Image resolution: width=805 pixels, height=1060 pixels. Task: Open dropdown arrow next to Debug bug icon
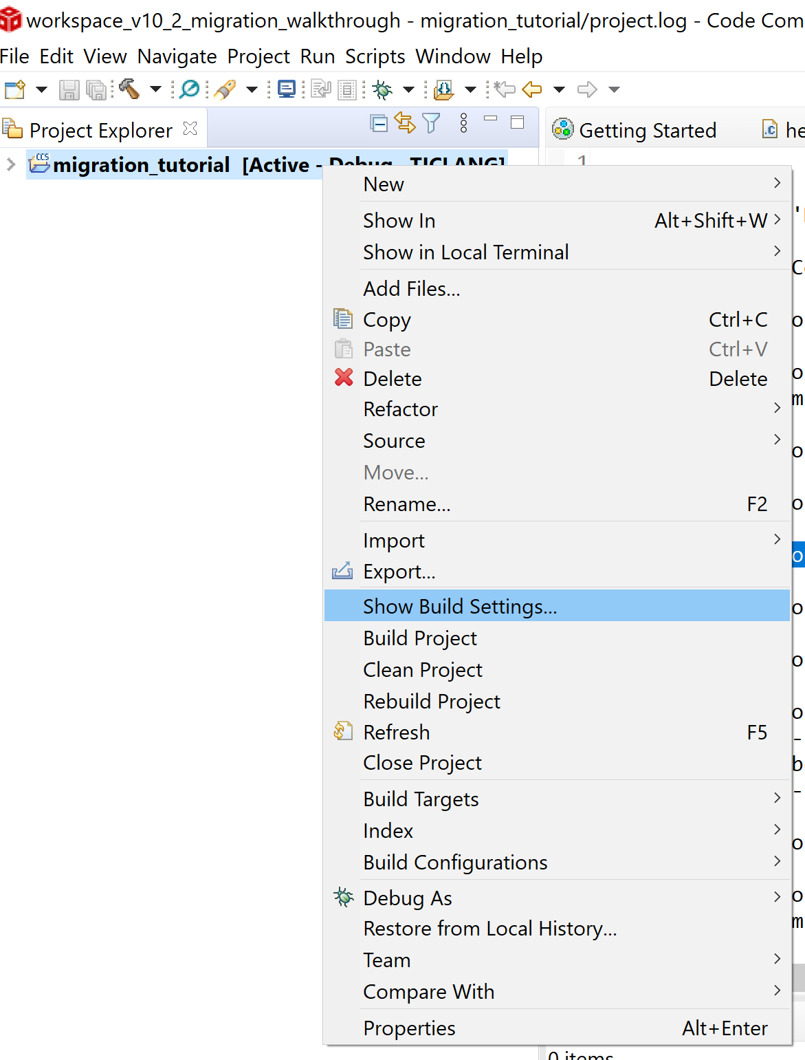(x=408, y=89)
